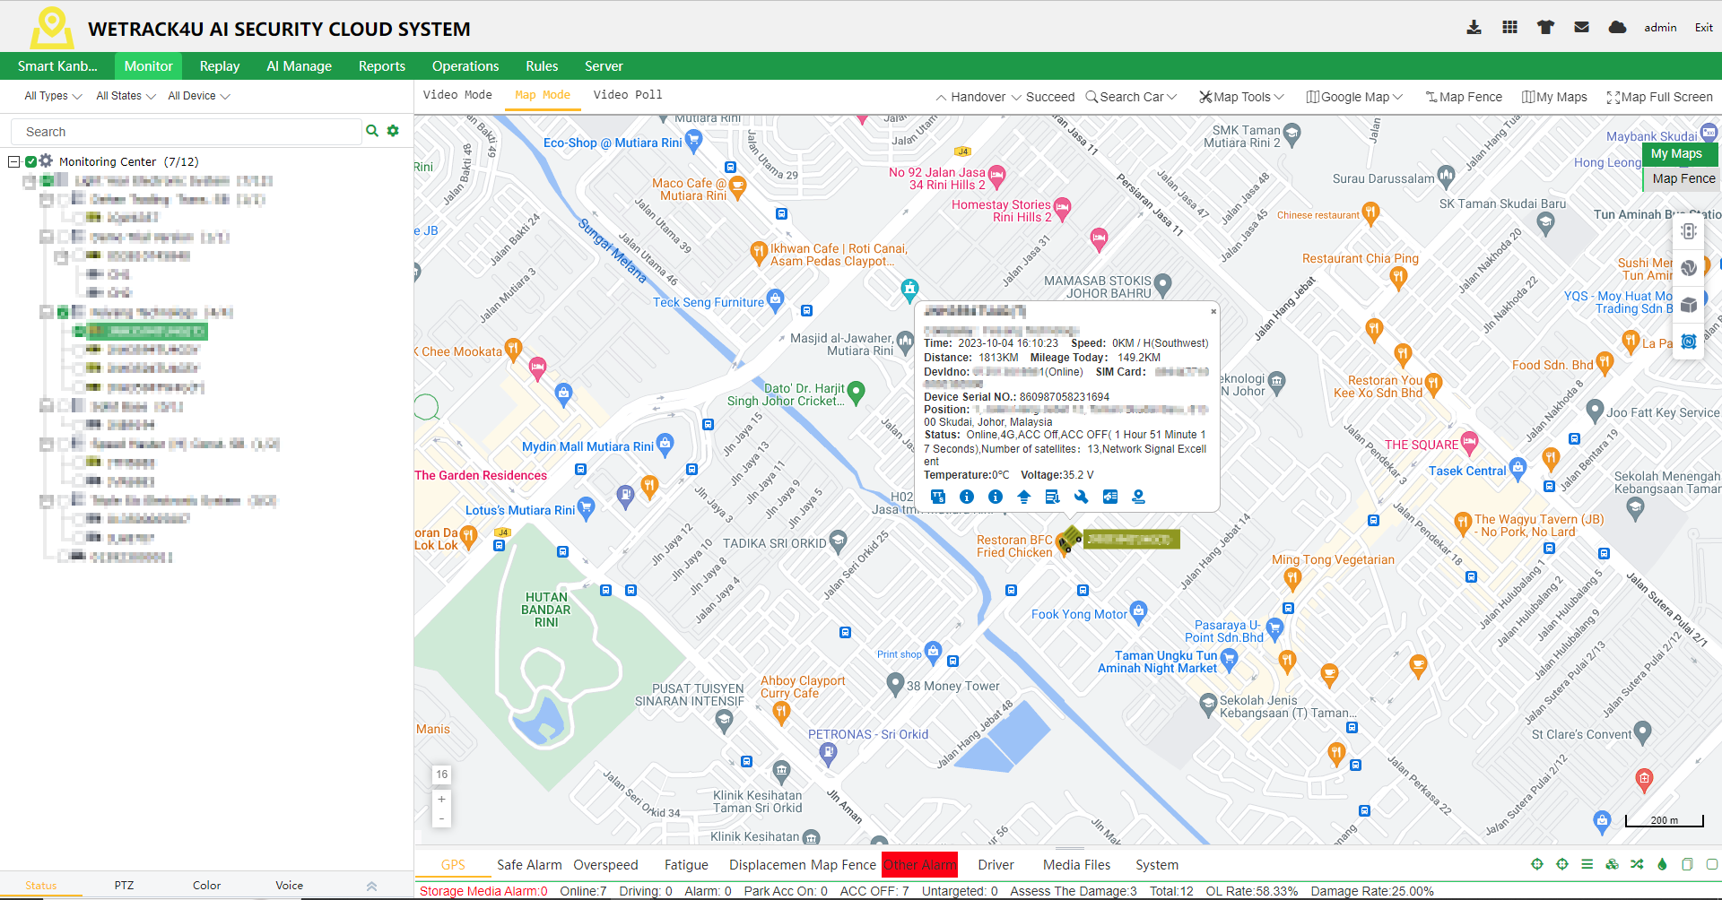Click the wrench icon in vehicle popup

[1081, 497]
